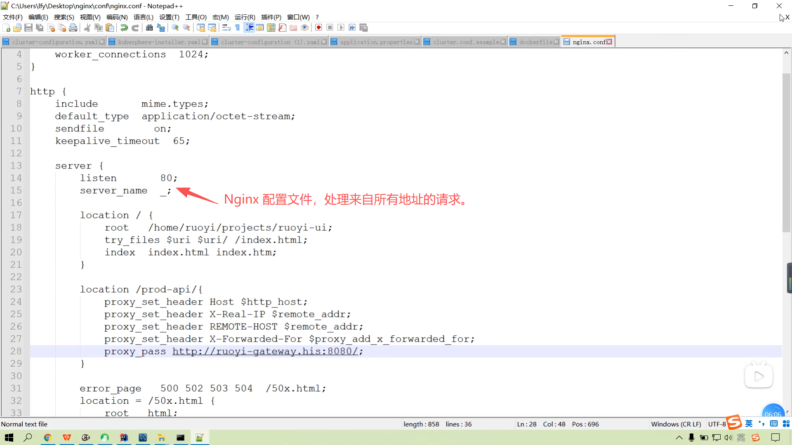This screenshot has width=792, height=445.
Task: Undo the last edit via toolbar
Action: (124, 28)
